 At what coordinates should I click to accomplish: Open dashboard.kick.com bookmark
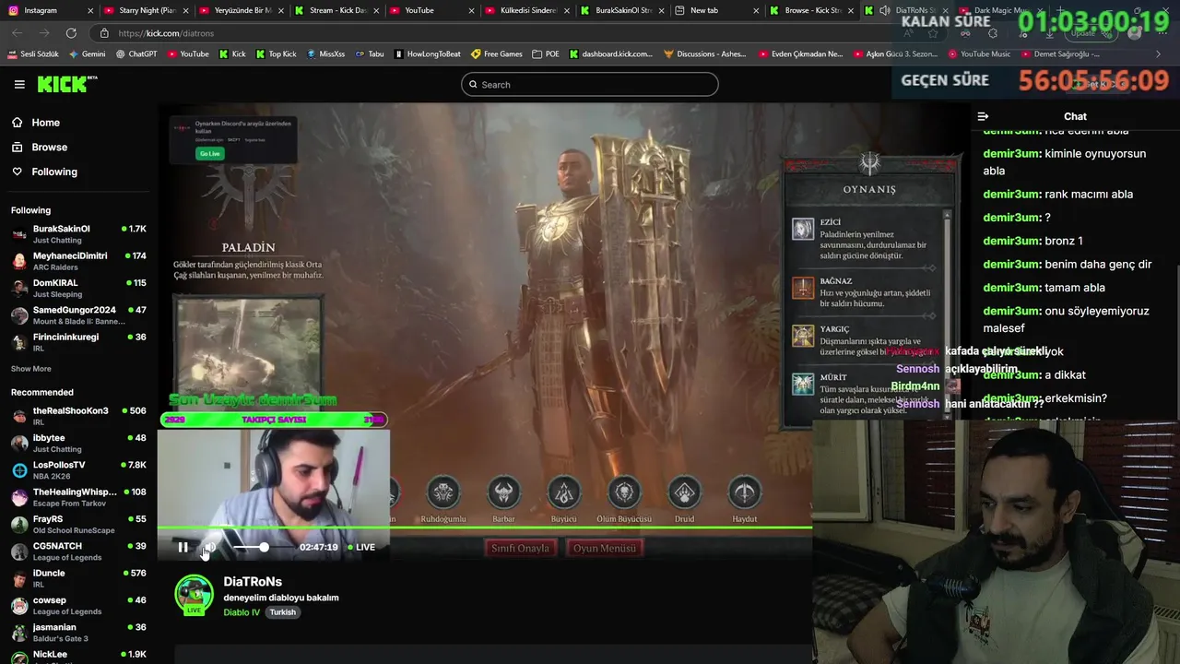click(x=611, y=53)
